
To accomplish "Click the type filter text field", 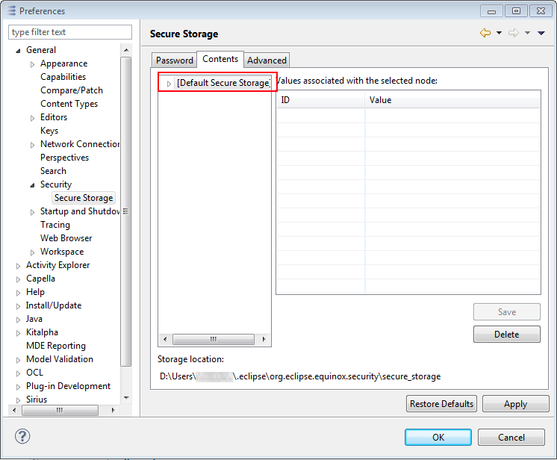I will coord(70,32).
